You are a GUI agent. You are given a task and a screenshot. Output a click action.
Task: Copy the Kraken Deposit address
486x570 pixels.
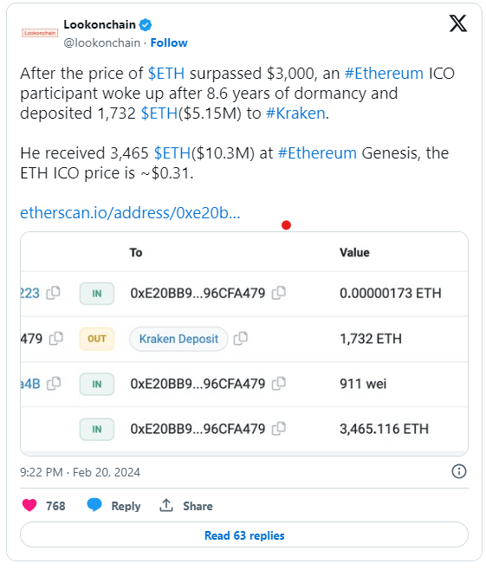[x=241, y=339]
